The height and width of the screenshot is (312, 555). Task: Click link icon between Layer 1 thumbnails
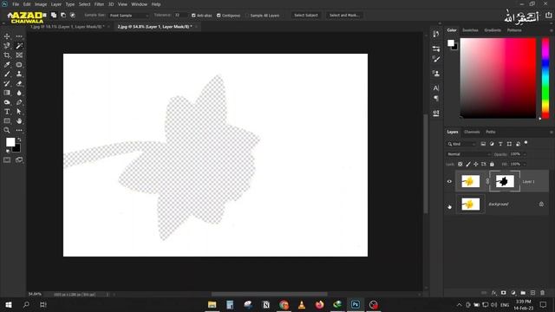[487, 181]
